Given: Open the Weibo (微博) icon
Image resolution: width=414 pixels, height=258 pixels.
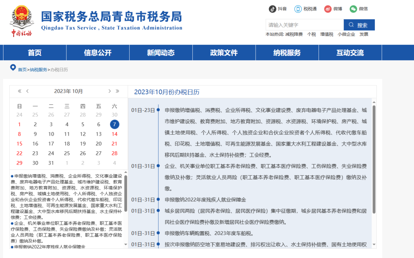Looking at the screenshot, I should tap(328, 9).
